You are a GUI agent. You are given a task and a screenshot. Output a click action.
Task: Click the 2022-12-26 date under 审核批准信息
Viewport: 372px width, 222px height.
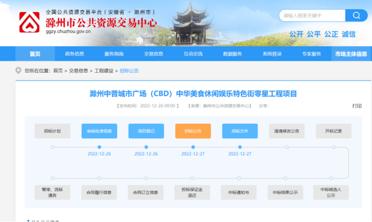(x=99, y=154)
